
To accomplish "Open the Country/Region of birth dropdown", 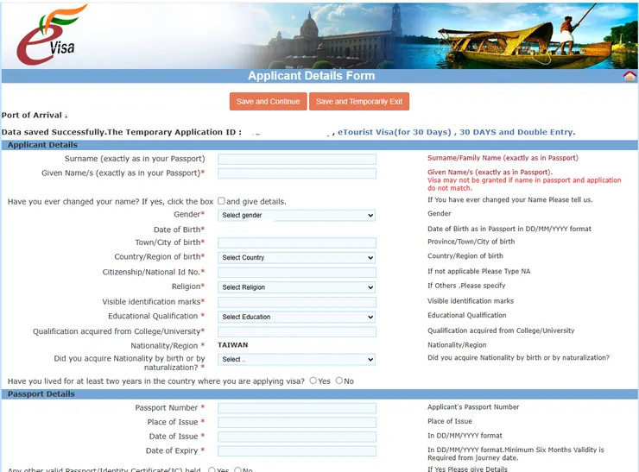I will pos(297,257).
